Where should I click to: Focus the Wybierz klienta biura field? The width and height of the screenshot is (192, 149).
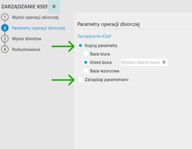pos(140,62)
